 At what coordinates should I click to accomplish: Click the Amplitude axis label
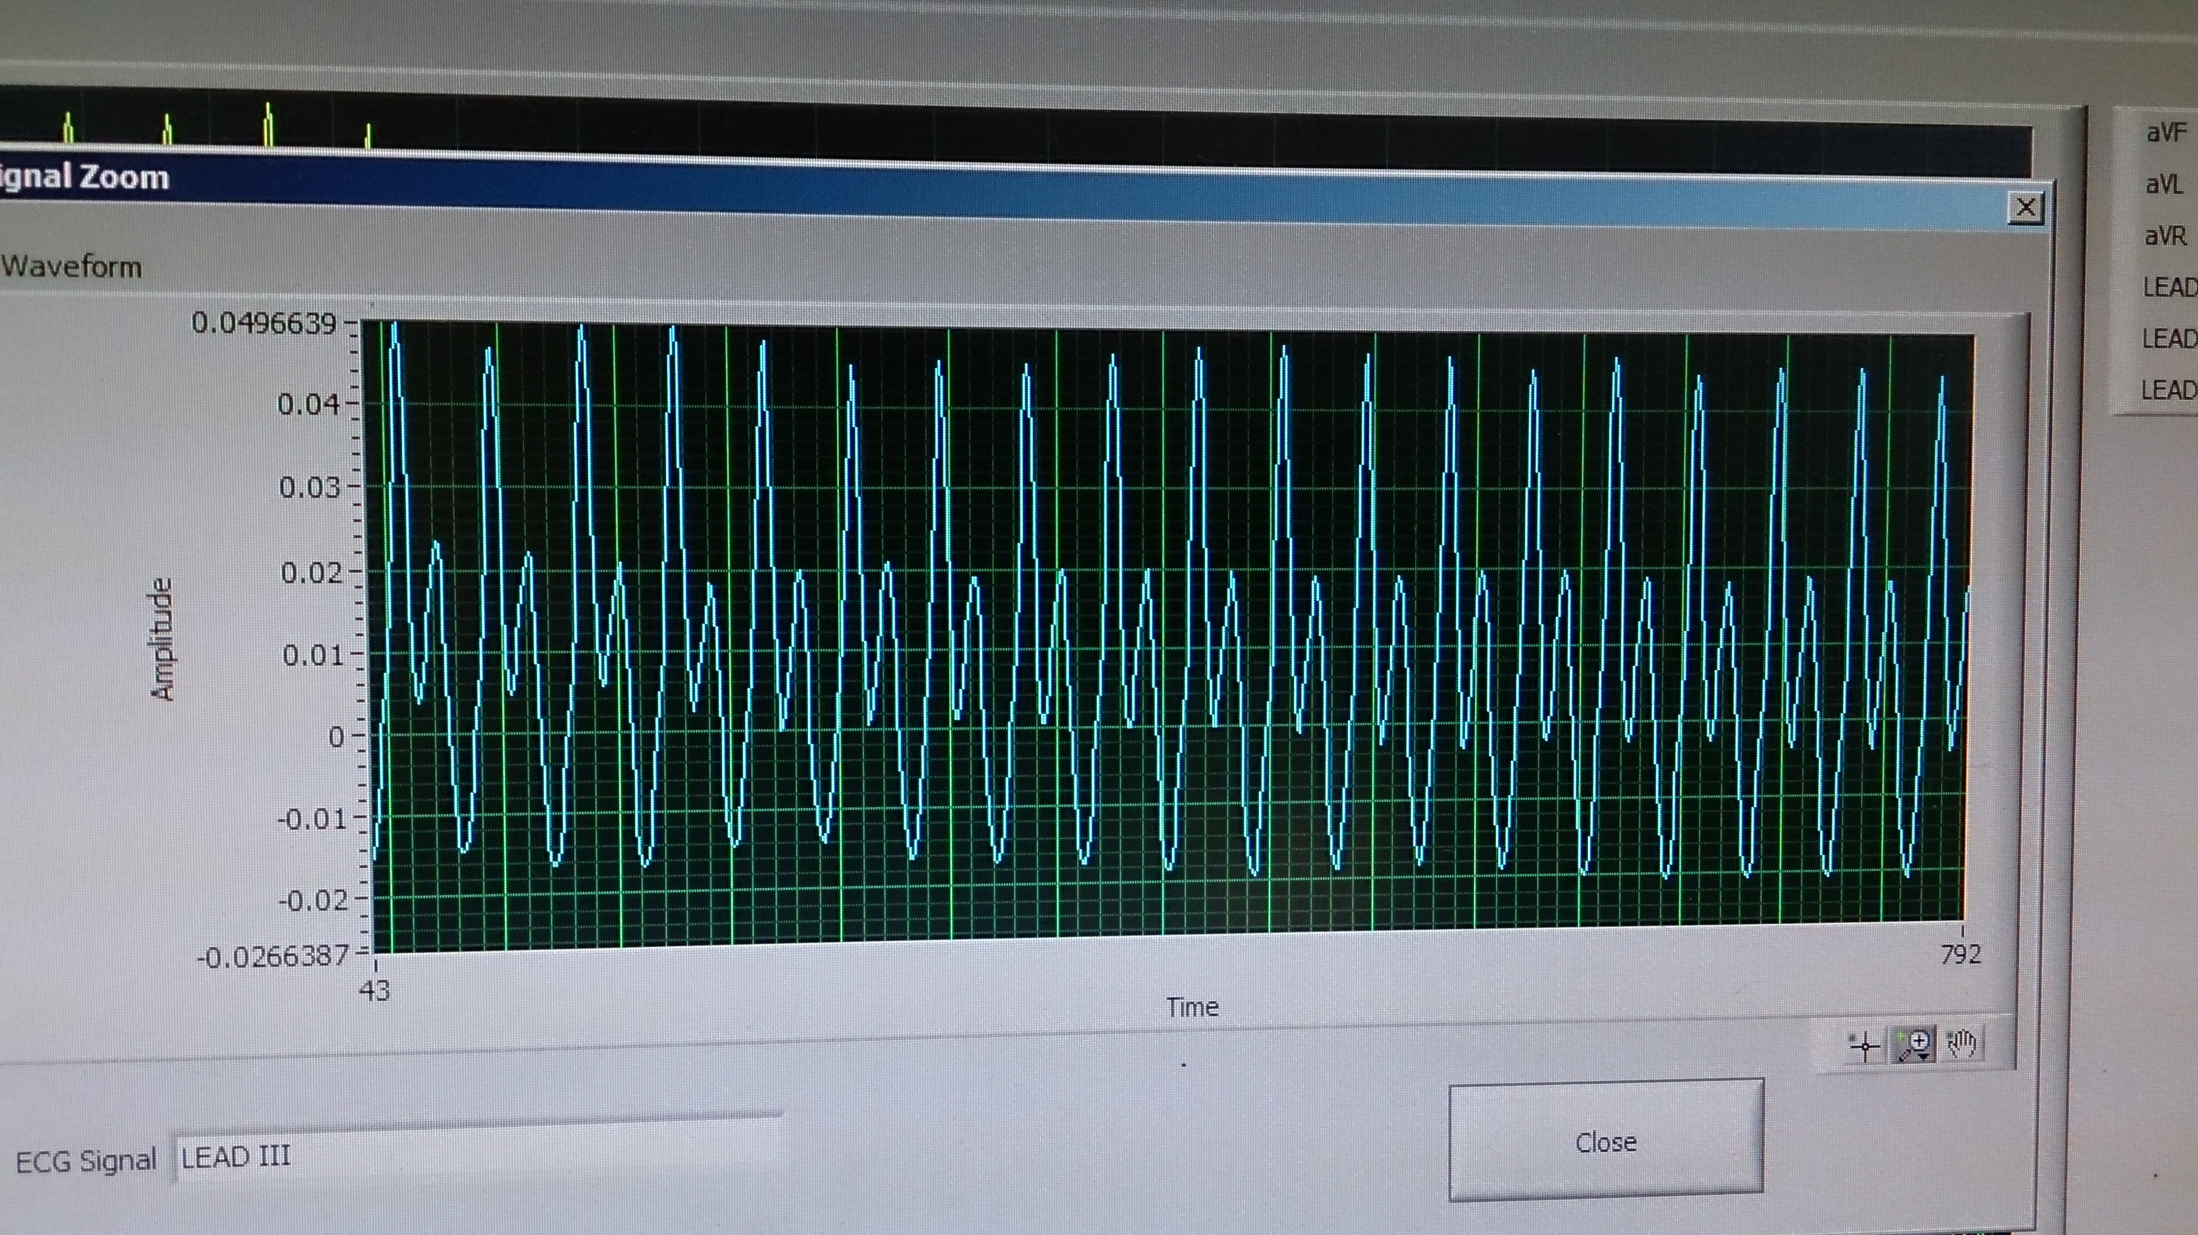point(162,640)
